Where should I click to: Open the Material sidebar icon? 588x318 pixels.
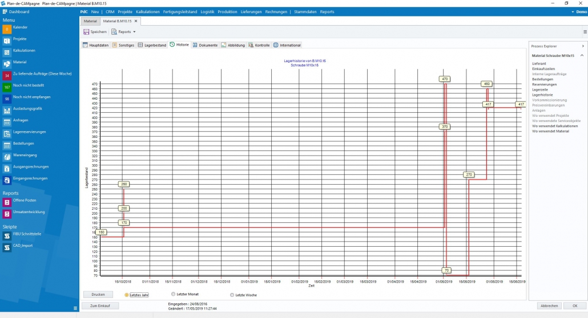tap(7, 64)
